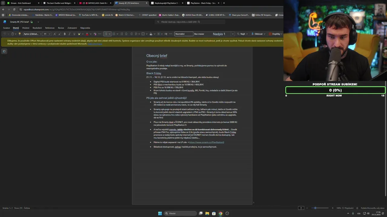This screenshot has width=387, height=217.
Task: Open Windows Start menu
Action: pyautogui.click(x=160, y=213)
